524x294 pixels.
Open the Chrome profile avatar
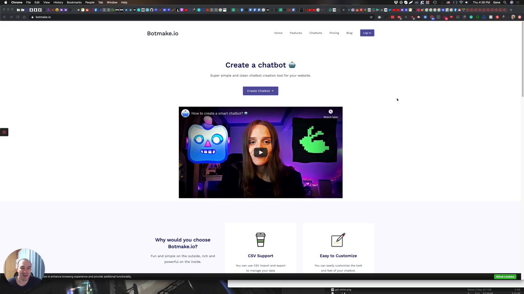click(513, 17)
